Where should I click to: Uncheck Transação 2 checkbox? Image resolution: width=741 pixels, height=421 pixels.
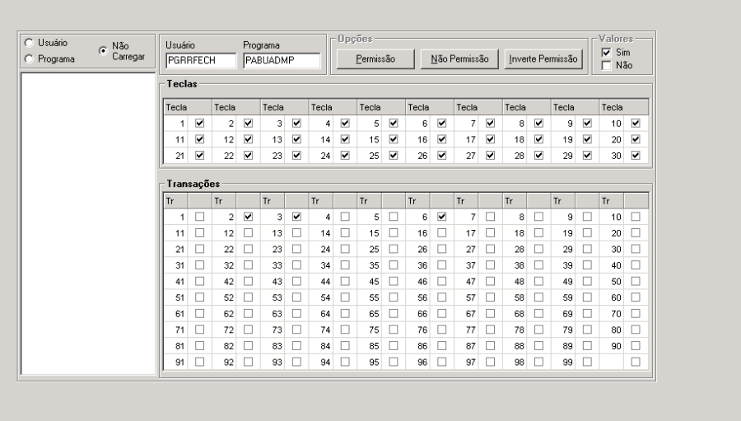tap(248, 217)
